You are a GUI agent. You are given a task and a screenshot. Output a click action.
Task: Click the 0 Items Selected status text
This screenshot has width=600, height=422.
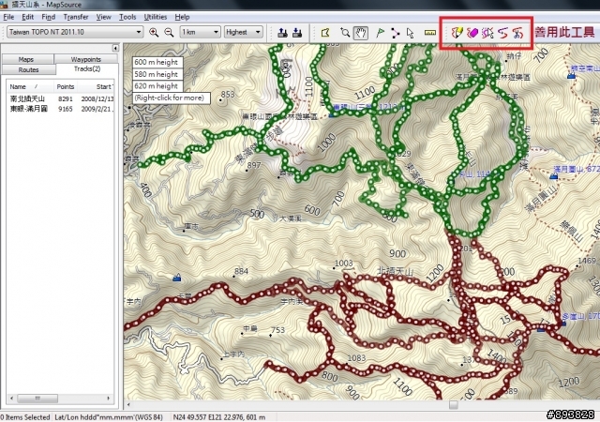[x=25, y=417]
